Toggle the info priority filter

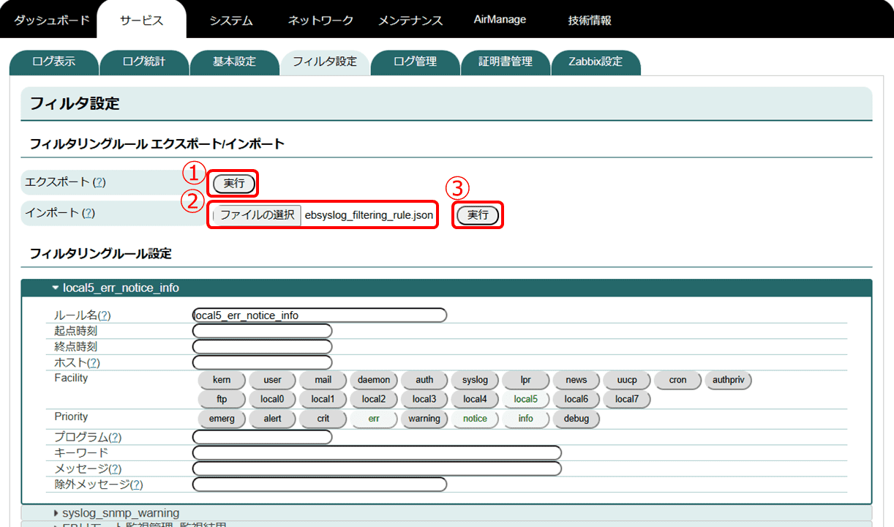526,418
